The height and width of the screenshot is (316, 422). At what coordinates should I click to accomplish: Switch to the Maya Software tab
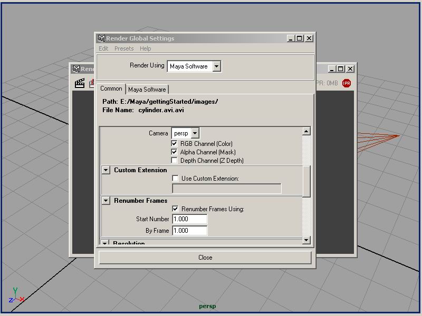point(147,90)
